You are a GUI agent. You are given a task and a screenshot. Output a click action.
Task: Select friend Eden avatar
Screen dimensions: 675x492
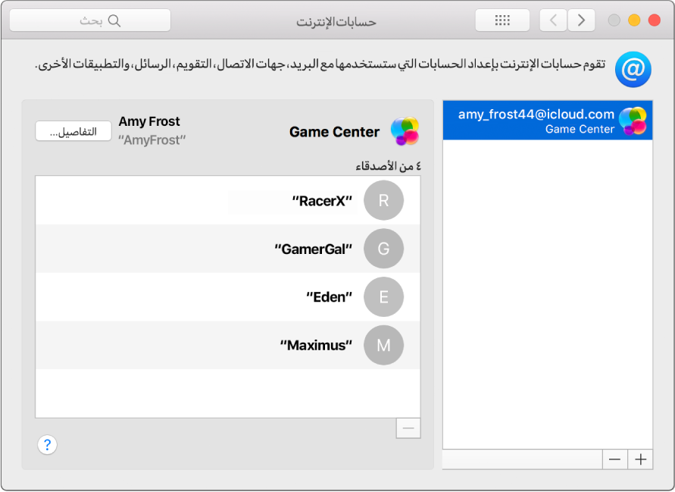[383, 297]
